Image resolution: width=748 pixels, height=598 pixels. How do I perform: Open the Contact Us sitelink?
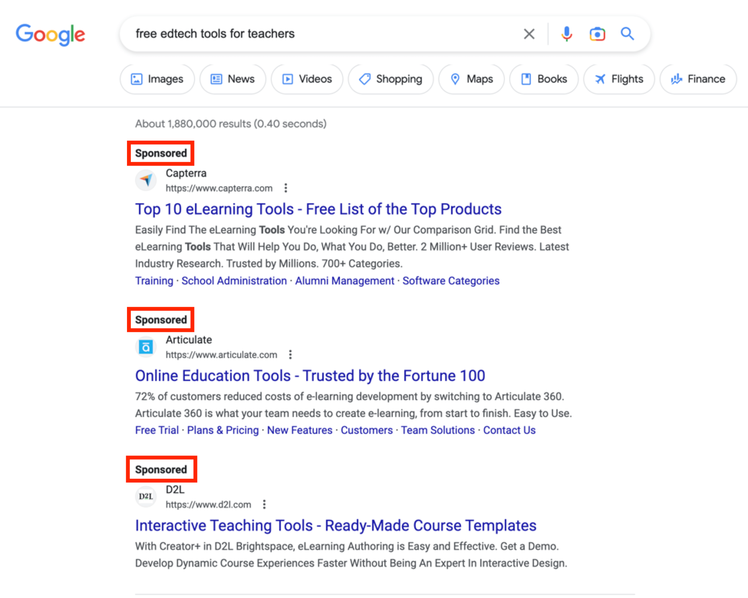[509, 430]
